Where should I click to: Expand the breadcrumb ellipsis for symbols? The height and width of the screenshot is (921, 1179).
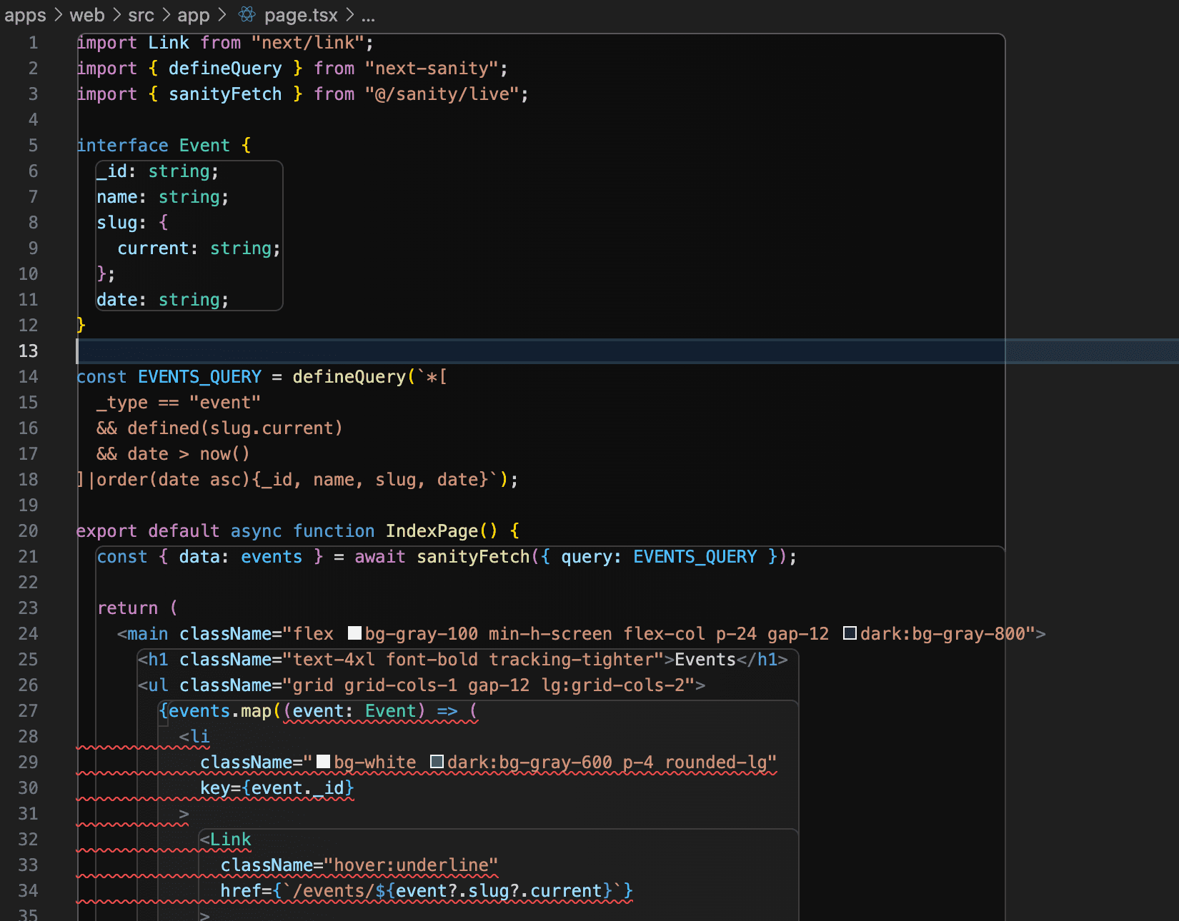click(x=368, y=15)
